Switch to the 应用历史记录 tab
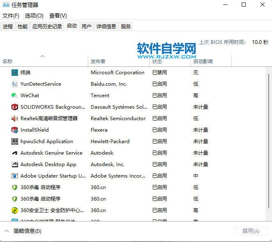Screen dimensions: 272x242 tap(47, 27)
